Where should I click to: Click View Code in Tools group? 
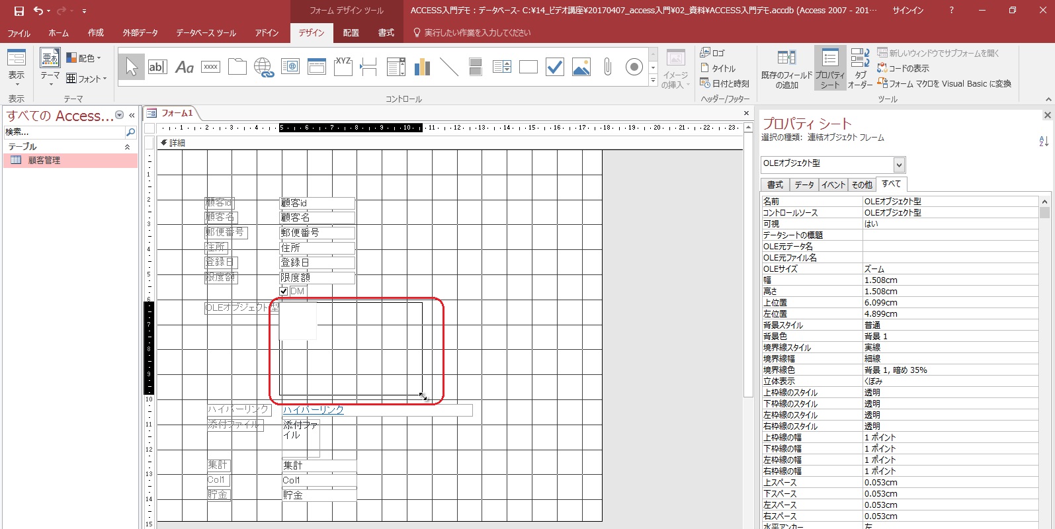tap(903, 68)
